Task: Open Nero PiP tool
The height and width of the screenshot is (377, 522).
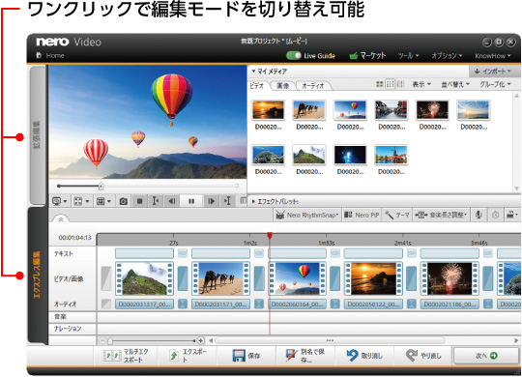Action: click(x=362, y=216)
